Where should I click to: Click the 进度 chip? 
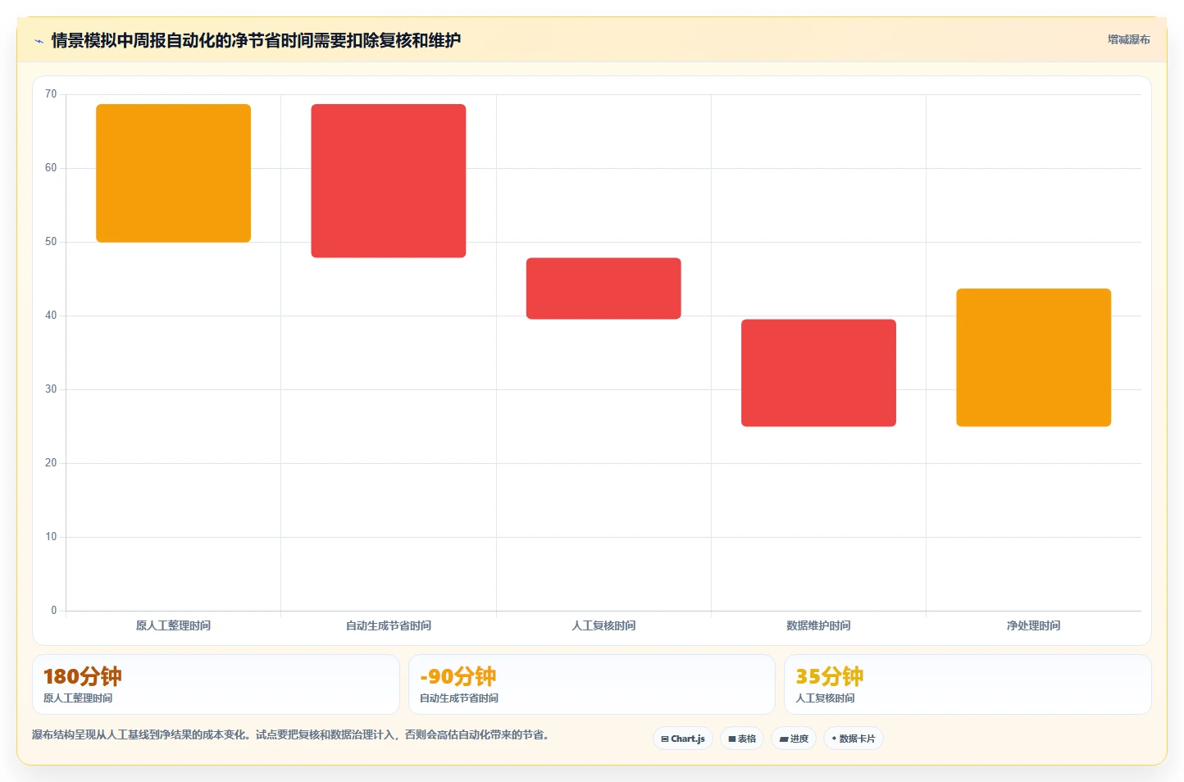794,739
